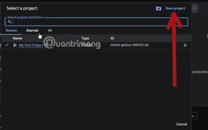Viewport: 208px width, 130px height.
Task: Click the New project link
Action: click(x=175, y=8)
